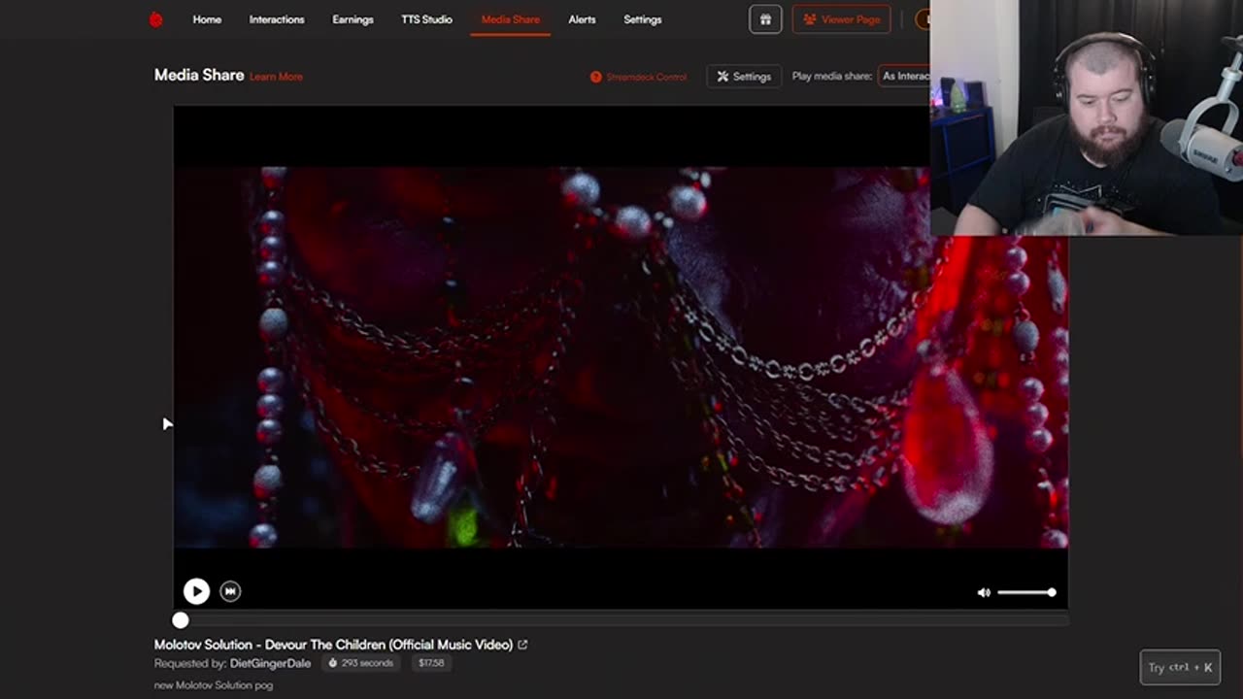
Task: Click the red logo in the navigation bar
Action: (x=155, y=19)
